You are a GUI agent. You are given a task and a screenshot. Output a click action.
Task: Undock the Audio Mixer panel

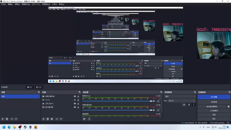tap(161, 92)
